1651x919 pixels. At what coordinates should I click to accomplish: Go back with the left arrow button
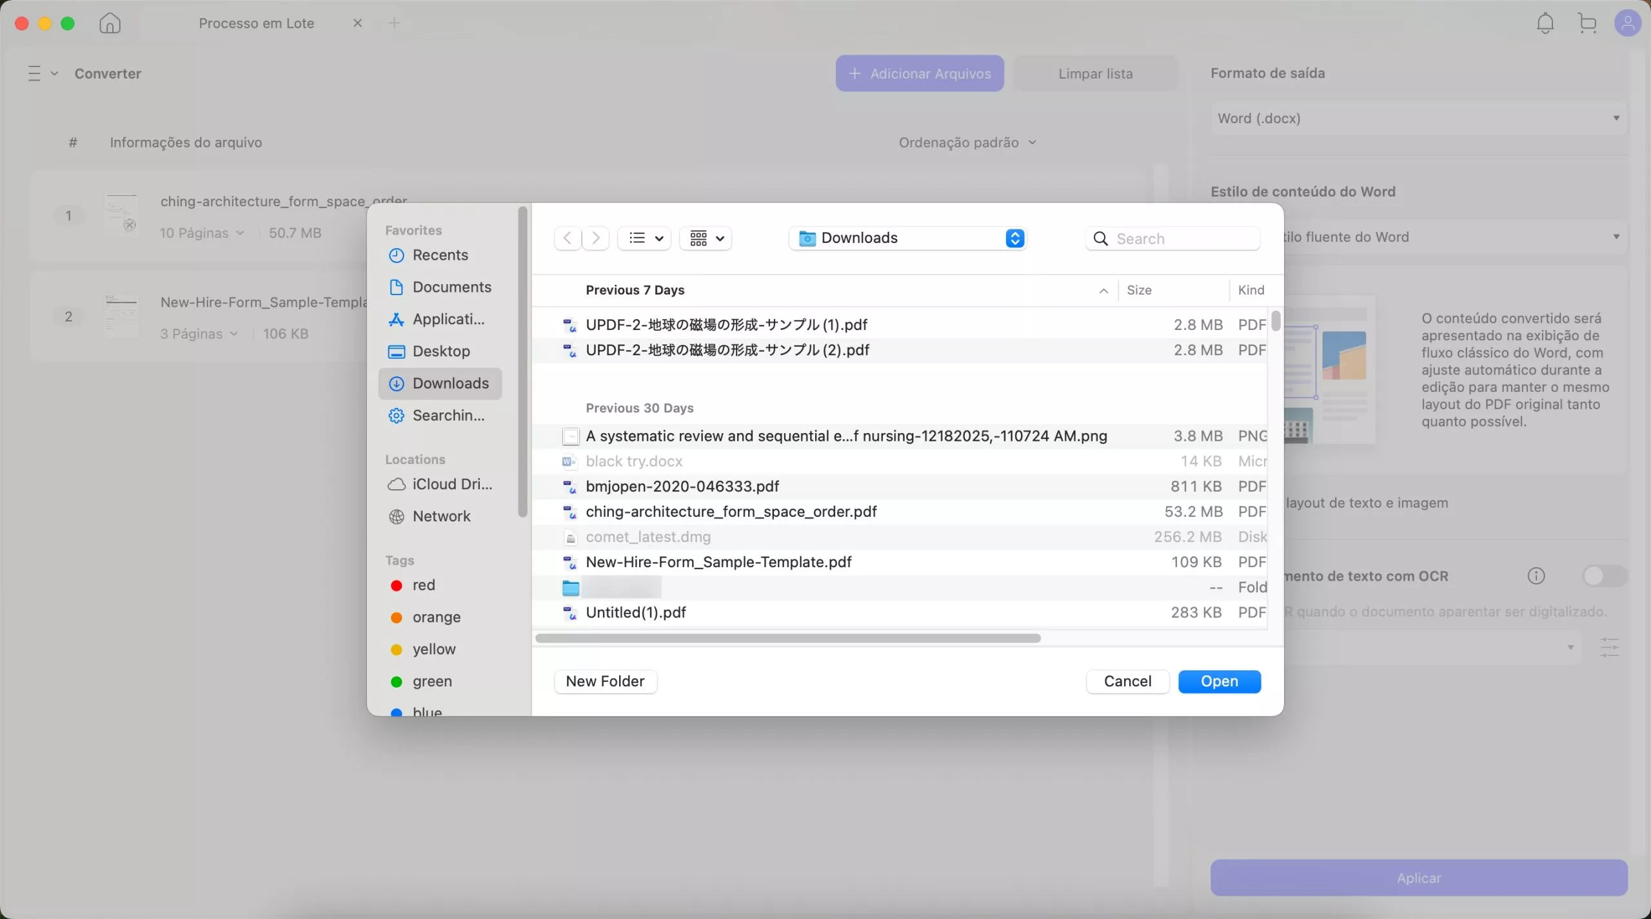point(567,238)
